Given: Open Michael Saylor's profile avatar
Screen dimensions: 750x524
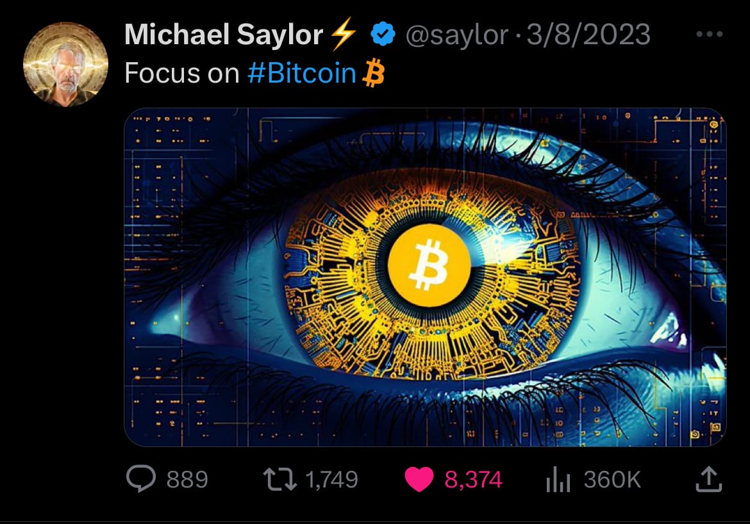Looking at the screenshot, I should (x=65, y=64).
